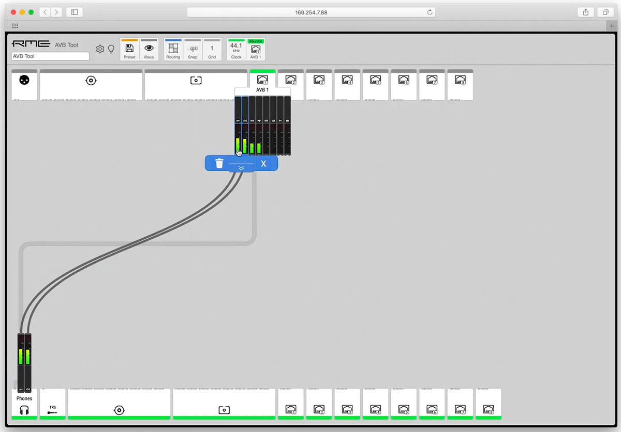Screen dimensions: 621x432
Task: Open the Safari favorites grid icon
Action: click(x=14, y=26)
